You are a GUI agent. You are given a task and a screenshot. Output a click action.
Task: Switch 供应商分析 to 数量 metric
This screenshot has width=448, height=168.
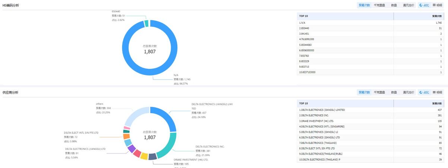pyautogui.click(x=394, y=92)
